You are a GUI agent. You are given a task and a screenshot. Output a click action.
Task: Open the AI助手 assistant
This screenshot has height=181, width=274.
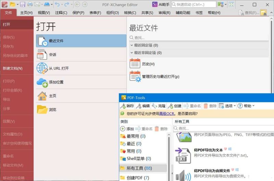point(161,4)
